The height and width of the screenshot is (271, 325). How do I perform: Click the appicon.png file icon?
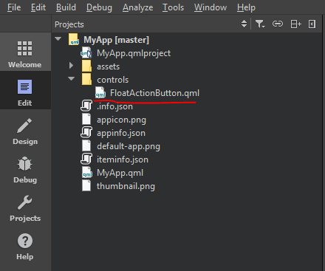coord(86,119)
